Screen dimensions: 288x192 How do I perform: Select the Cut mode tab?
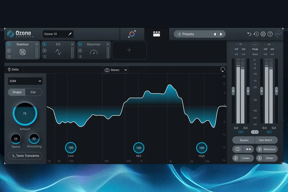coord(33,92)
